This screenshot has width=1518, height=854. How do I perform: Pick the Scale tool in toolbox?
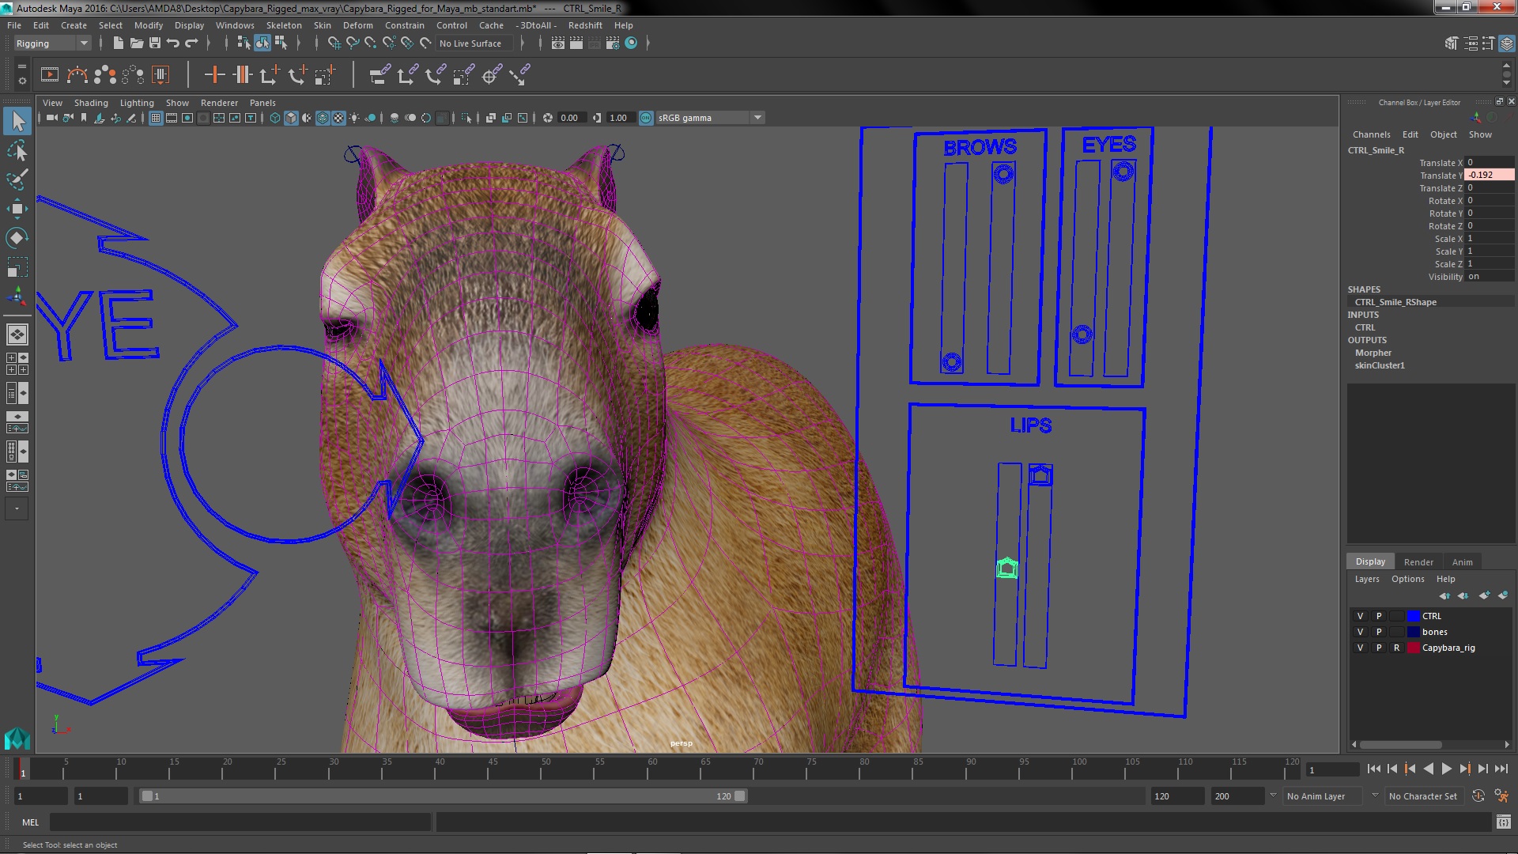coord(17,267)
